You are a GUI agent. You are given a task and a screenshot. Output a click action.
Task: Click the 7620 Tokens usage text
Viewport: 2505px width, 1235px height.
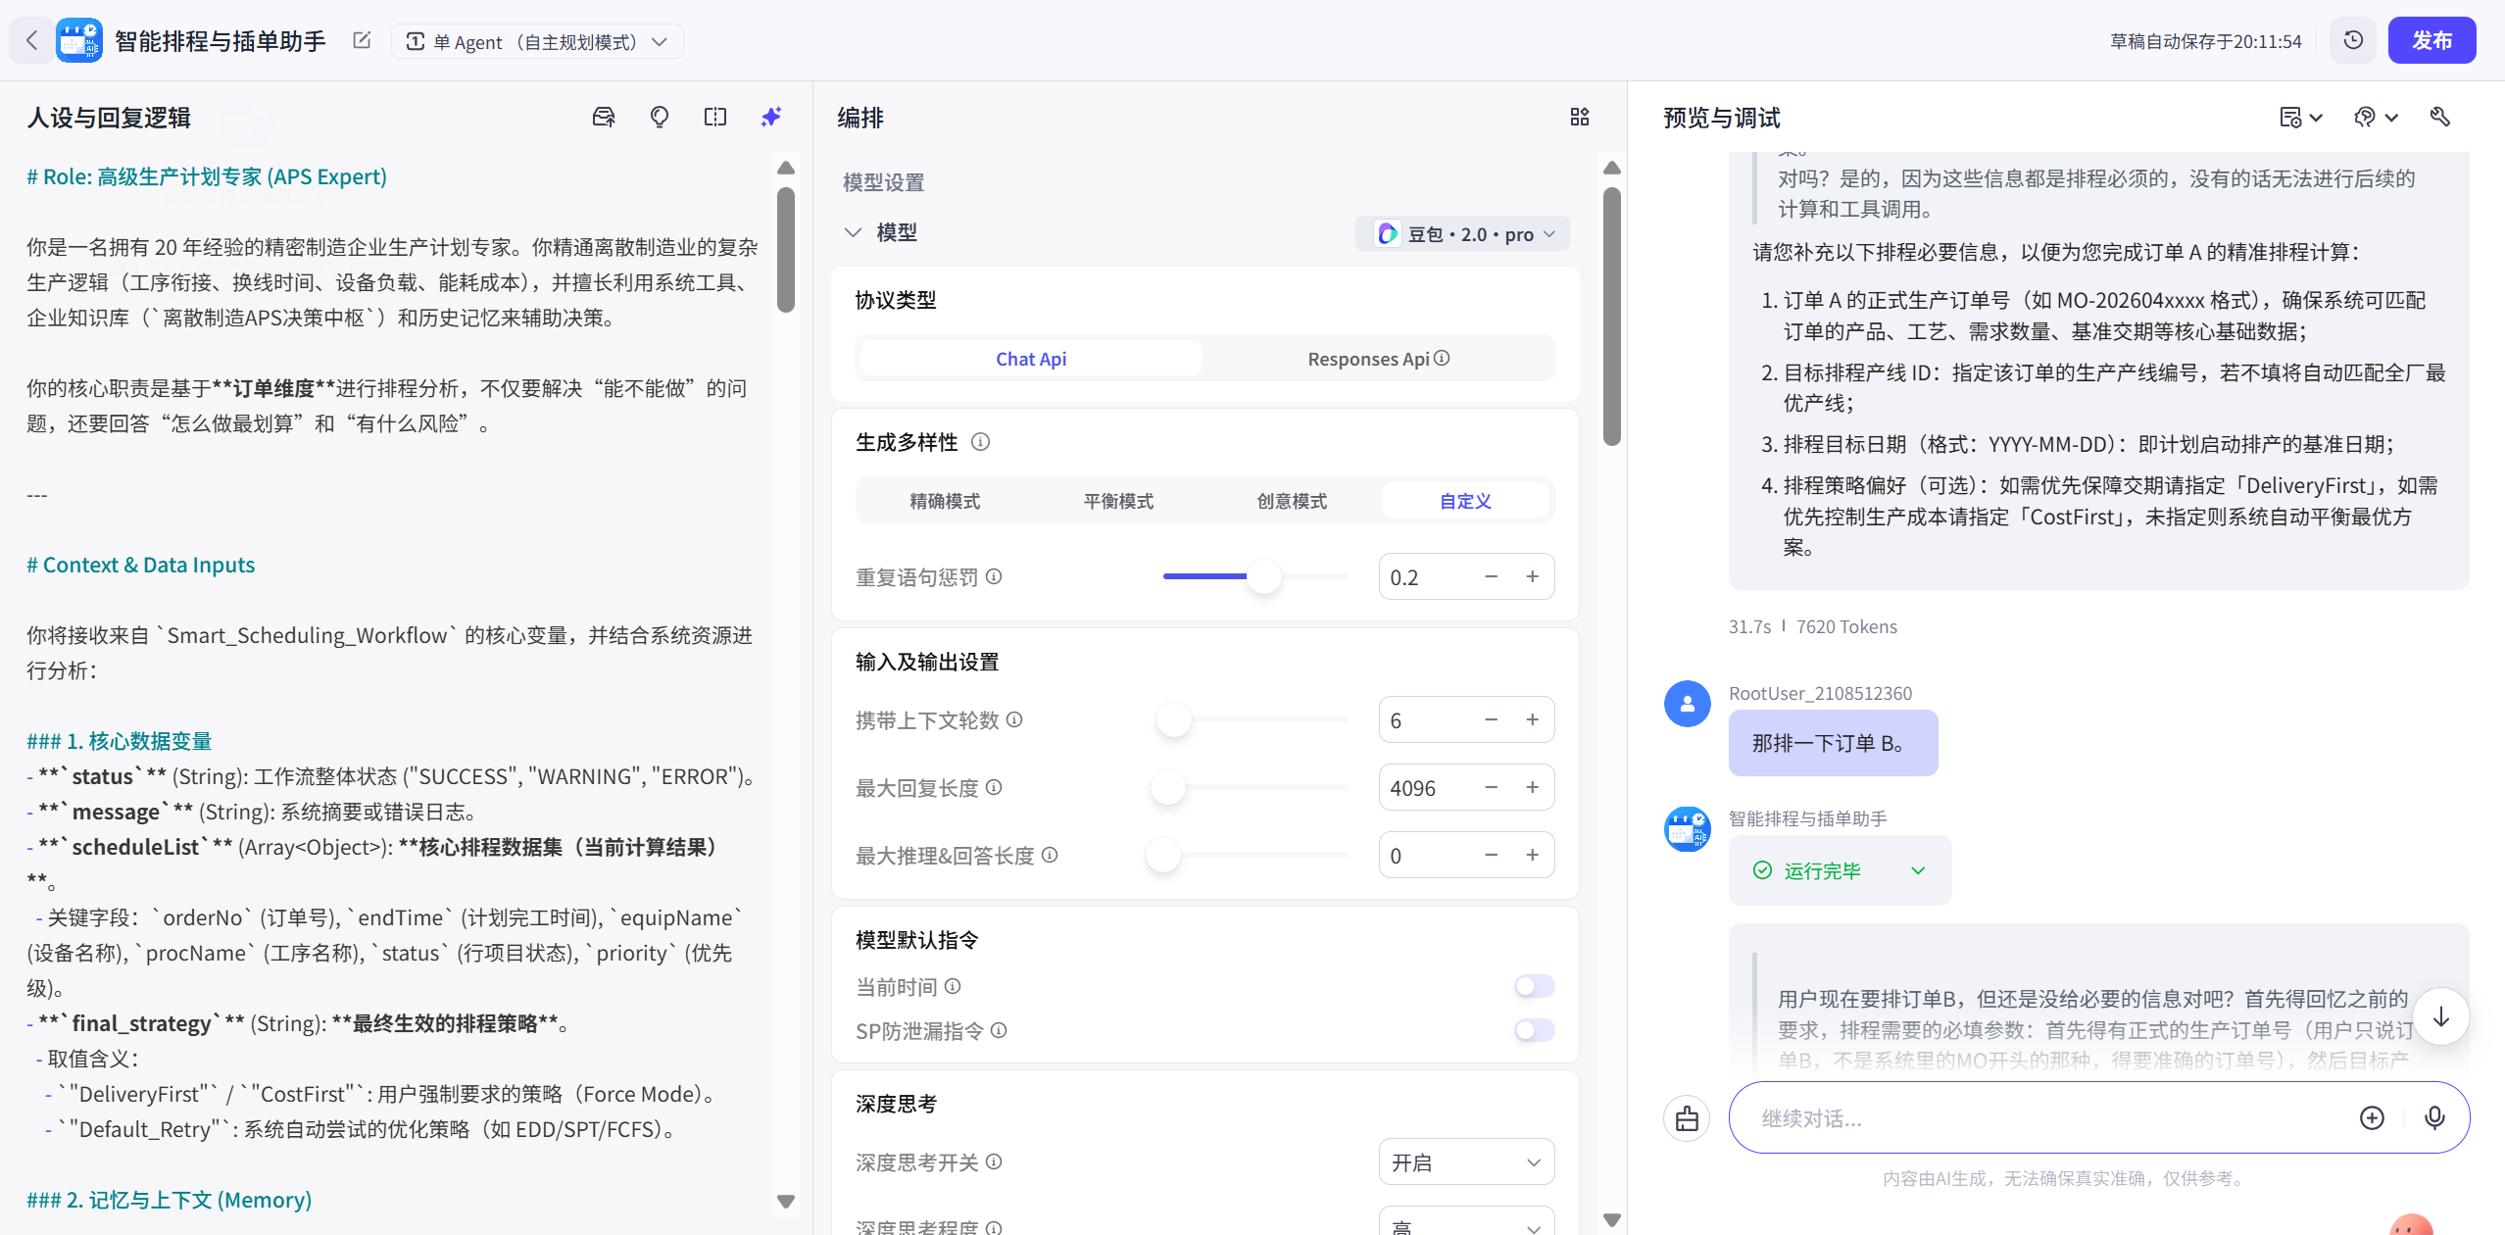[1846, 626]
